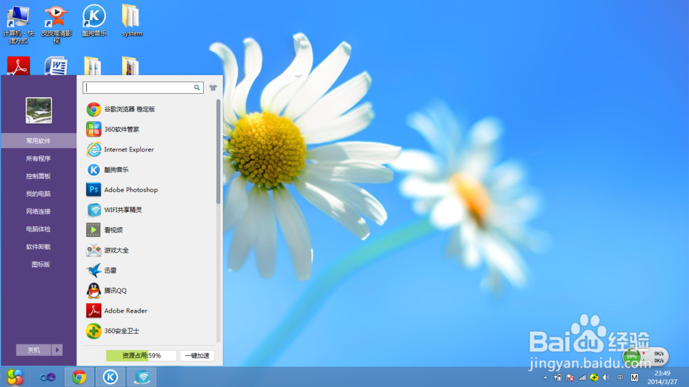Click the start menu search field
689x387 pixels.
click(x=143, y=87)
